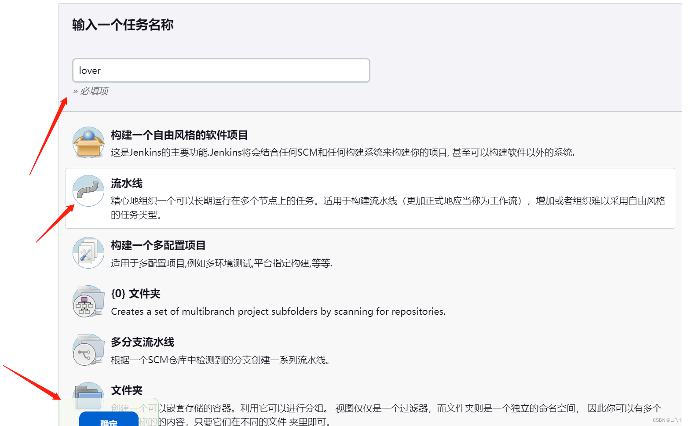Viewport: 688px width, 426px height.
Task: Click the multi-configuration project tools icon
Action: pos(88,253)
